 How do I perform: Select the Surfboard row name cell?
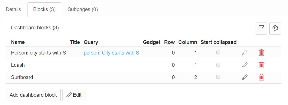(x=22, y=77)
